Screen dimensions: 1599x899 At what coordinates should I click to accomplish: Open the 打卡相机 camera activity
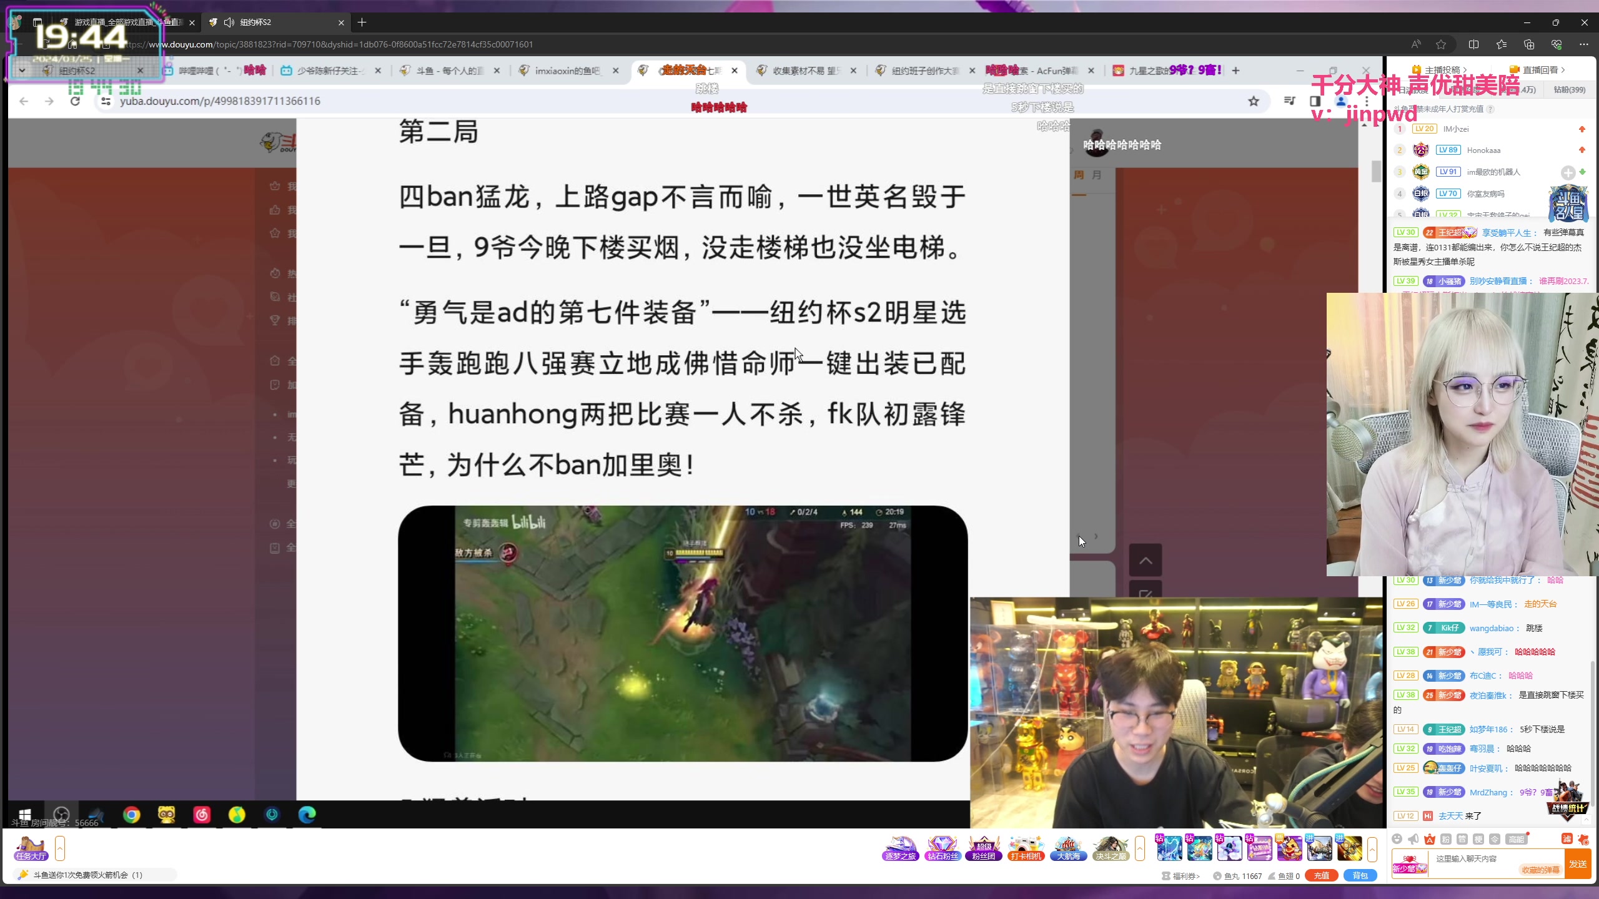pos(1026,848)
